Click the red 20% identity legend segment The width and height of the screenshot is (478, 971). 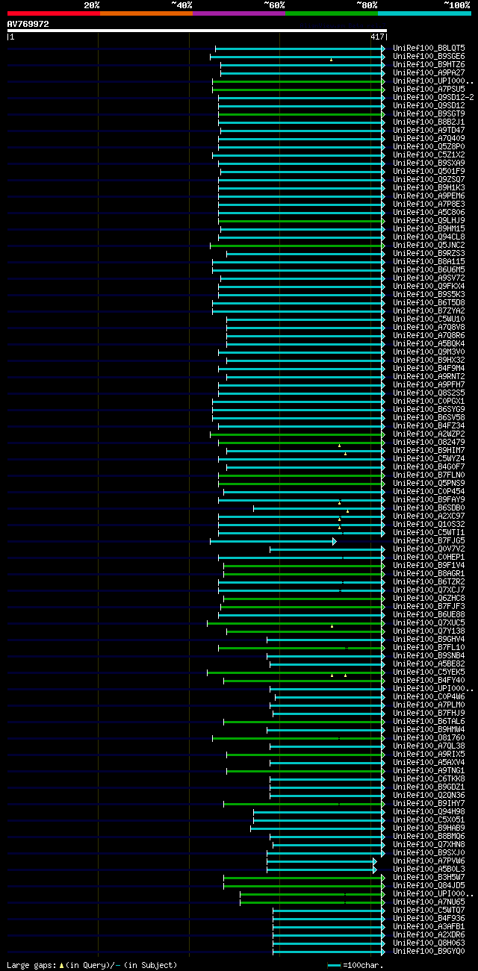54,13
